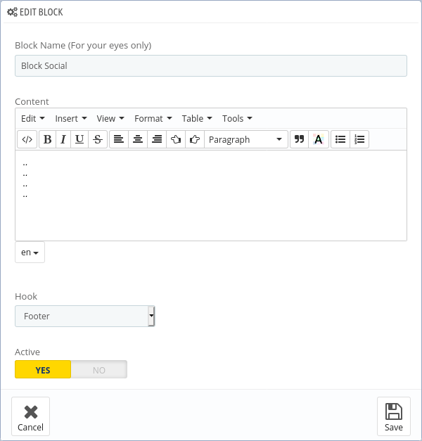This screenshot has height=441, width=422.
Task: Insert a numbered list
Action: click(x=359, y=139)
